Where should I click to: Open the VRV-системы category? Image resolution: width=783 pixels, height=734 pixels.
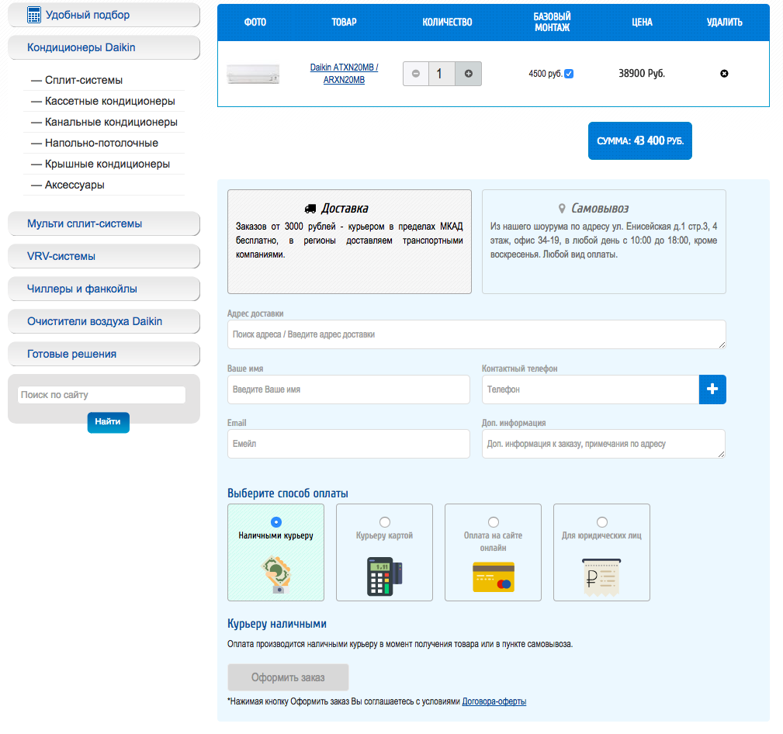104,256
